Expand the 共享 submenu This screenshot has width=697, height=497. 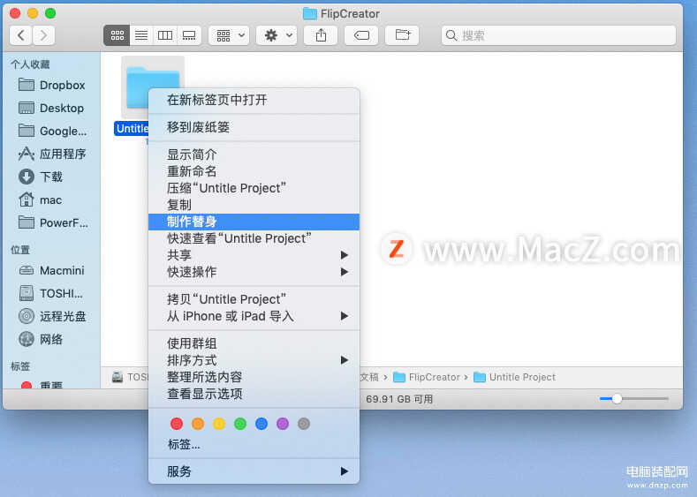(254, 255)
